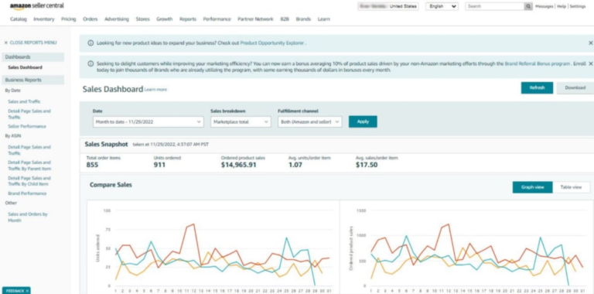Open the Advertising menu

[117, 19]
